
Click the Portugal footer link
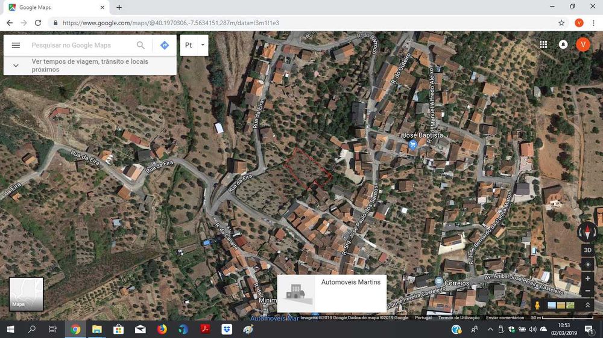[423, 318]
